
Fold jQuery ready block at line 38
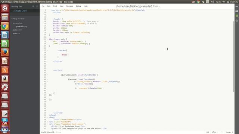coord(47,75)
